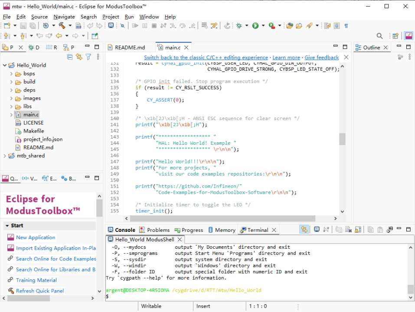Close the Hello_World ModusShell terminal tab

(180, 239)
